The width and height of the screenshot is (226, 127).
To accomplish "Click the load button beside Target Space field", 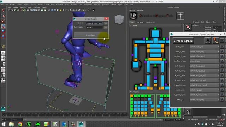I will pyautogui.click(x=106, y=28).
